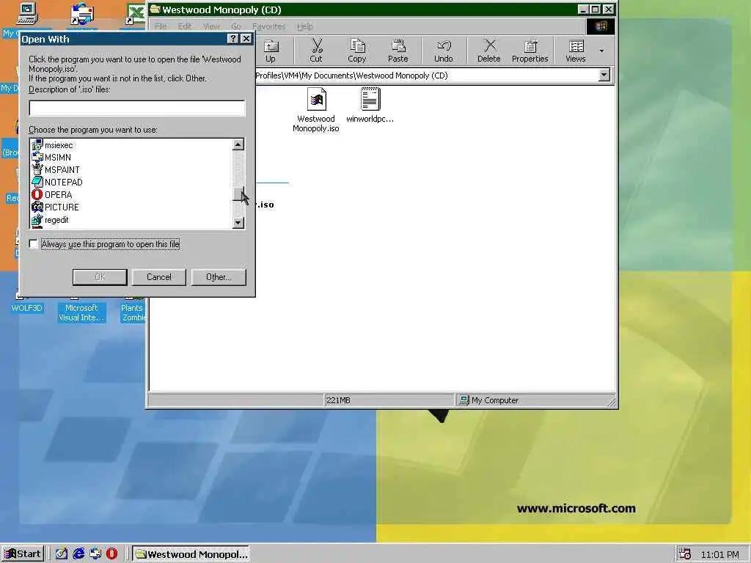Screen dimensions: 751x563
Task: Click the Undo toolbar icon
Action: pos(444,51)
